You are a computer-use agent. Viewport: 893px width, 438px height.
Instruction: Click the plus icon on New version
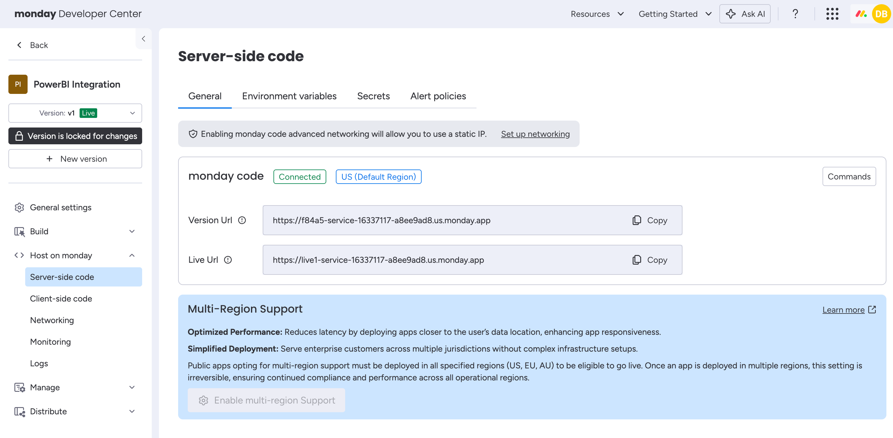click(x=49, y=158)
